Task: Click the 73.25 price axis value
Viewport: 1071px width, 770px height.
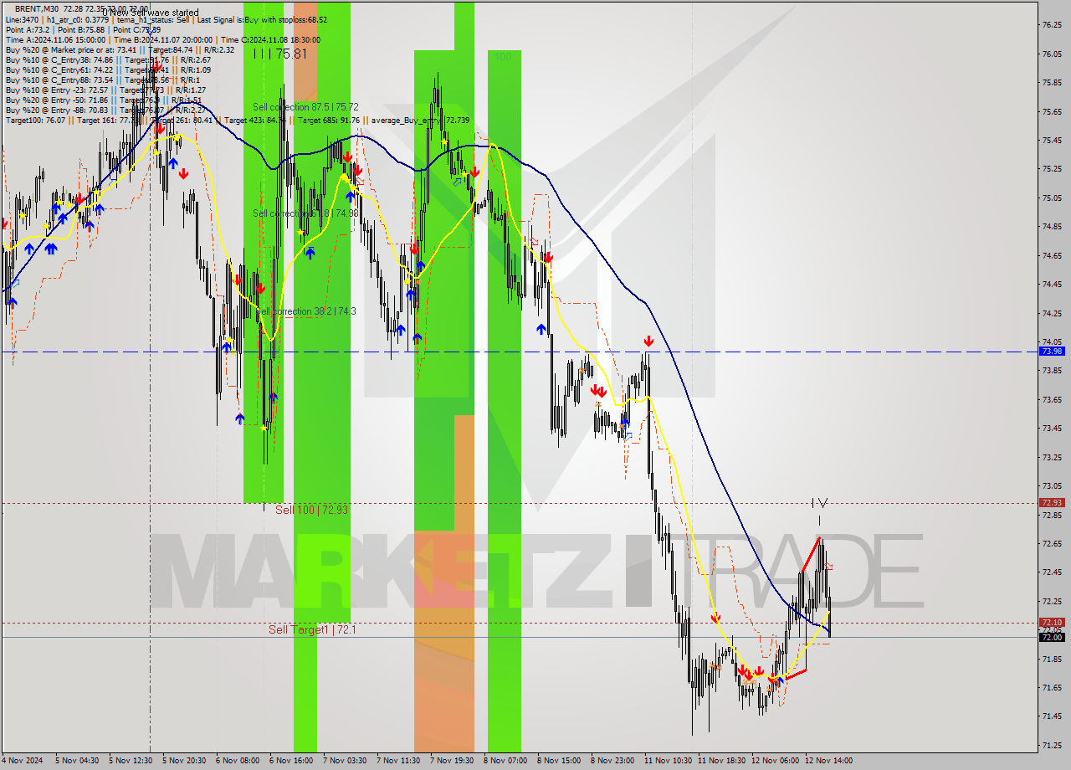Action: 1052,458
